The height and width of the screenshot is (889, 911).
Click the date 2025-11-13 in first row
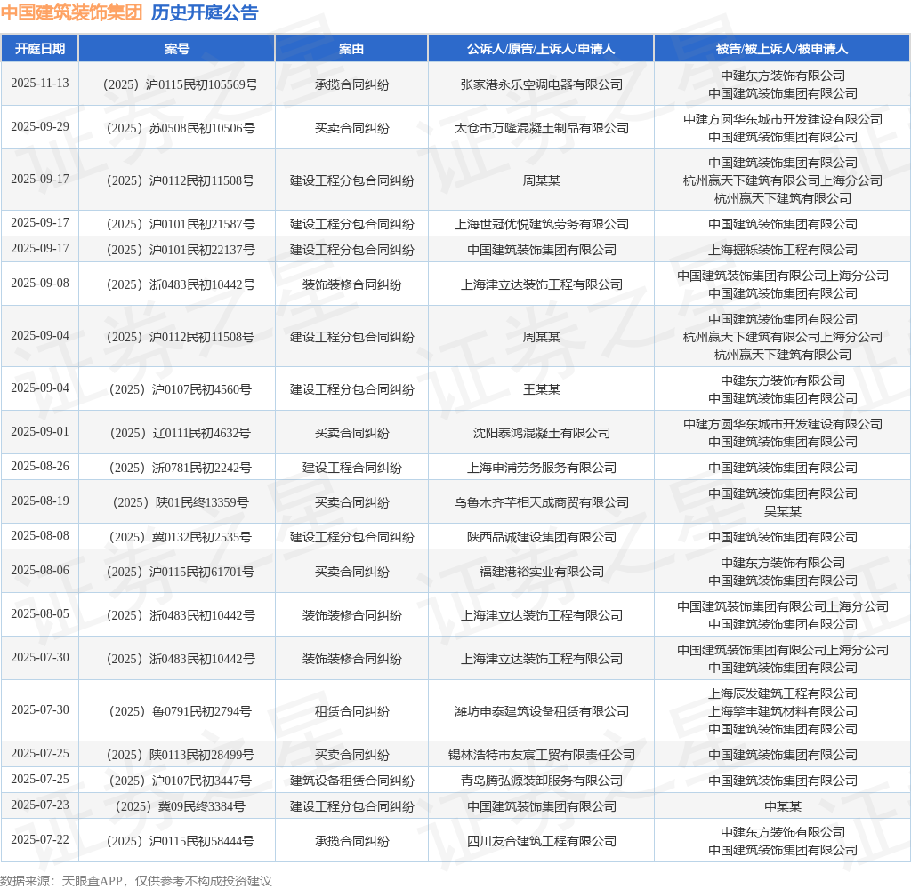pyautogui.click(x=40, y=84)
